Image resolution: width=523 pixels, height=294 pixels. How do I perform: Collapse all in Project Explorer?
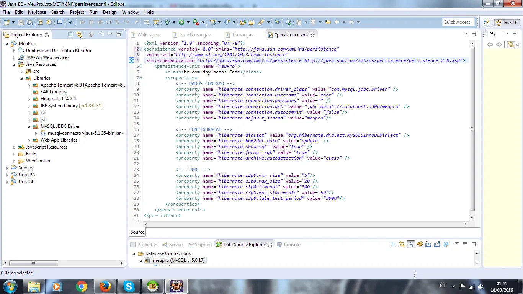coord(71,34)
